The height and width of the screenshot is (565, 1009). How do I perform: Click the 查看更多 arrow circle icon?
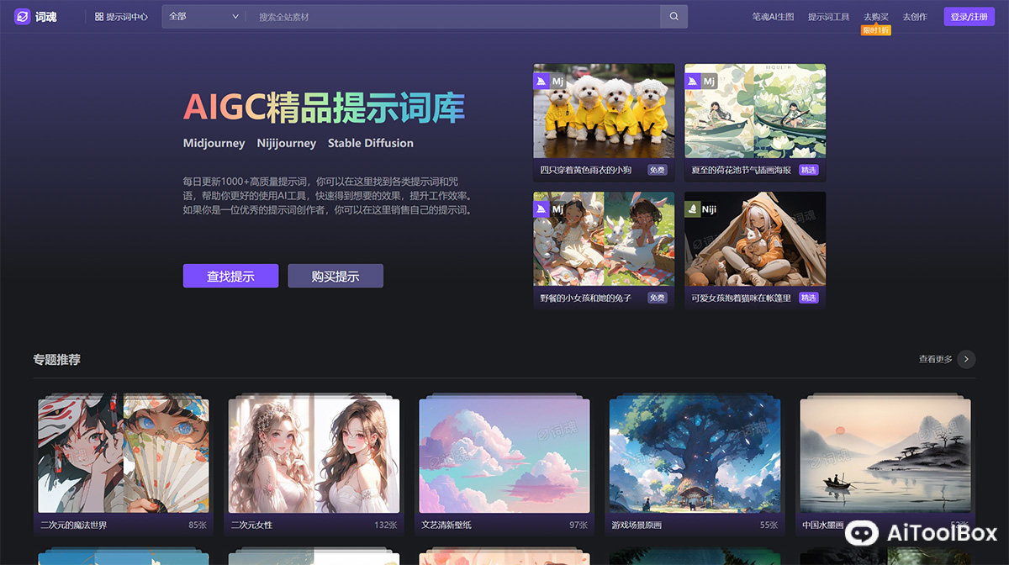966,359
